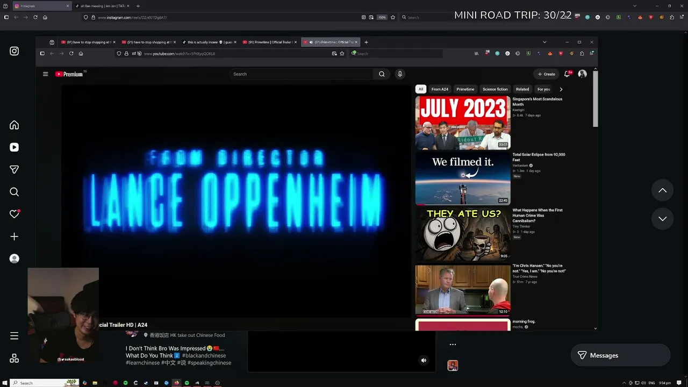Viewport: 688px width, 387px height.
Task: Click the YouTube window browser search box
Action: tap(396, 54)
